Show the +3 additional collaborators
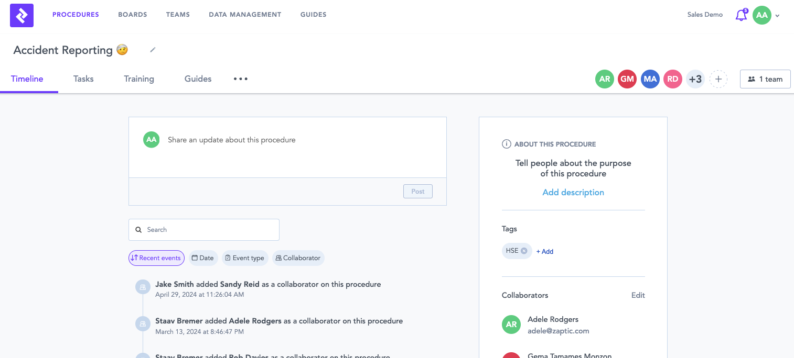 coord(695,79)
